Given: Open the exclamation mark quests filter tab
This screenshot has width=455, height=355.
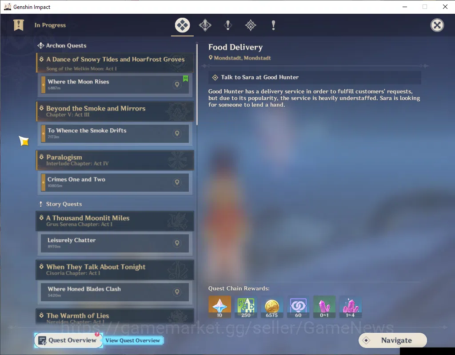Looking at the screenshot, I should 273,25.
